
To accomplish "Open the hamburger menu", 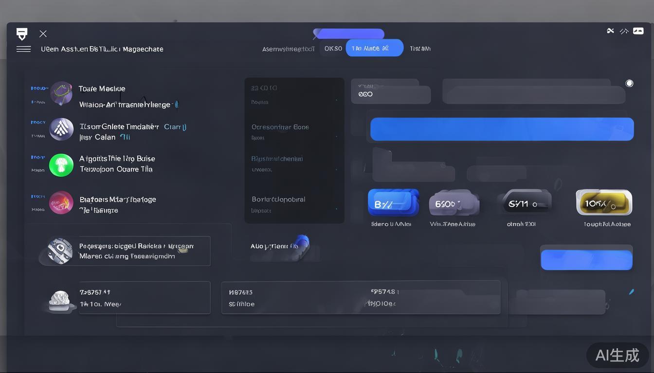I will [x=23, y=49].
